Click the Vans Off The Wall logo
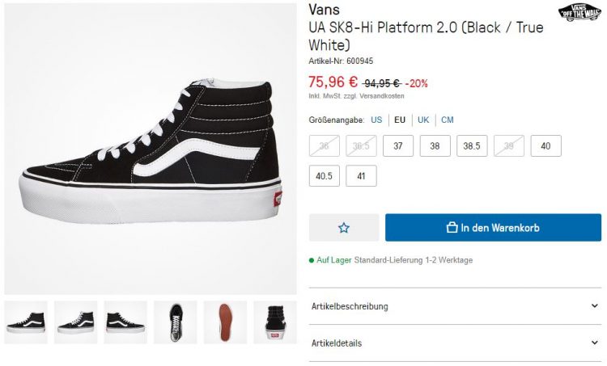The height and width of the screenshot is (366, 607). [x=579, y=12]
